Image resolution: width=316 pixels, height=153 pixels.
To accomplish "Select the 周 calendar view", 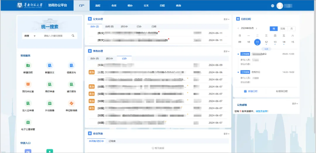I will 274,29.
